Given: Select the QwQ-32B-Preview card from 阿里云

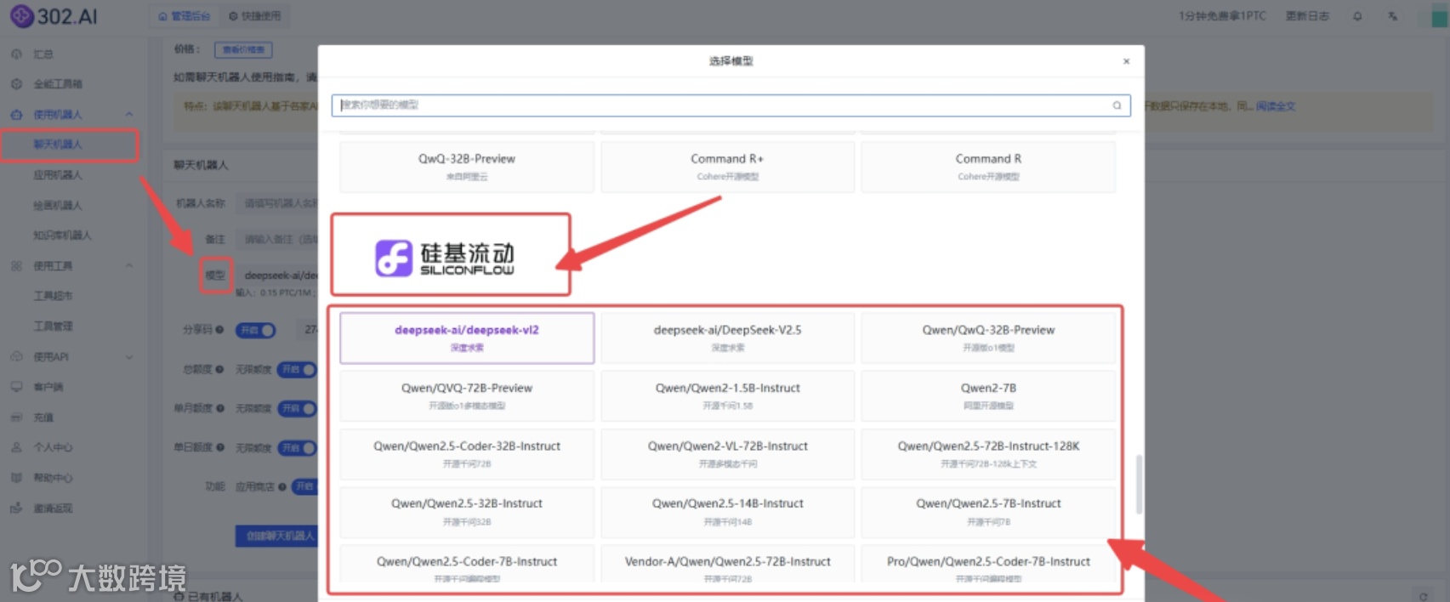Looking at the screenshot, I should (467, 167).
